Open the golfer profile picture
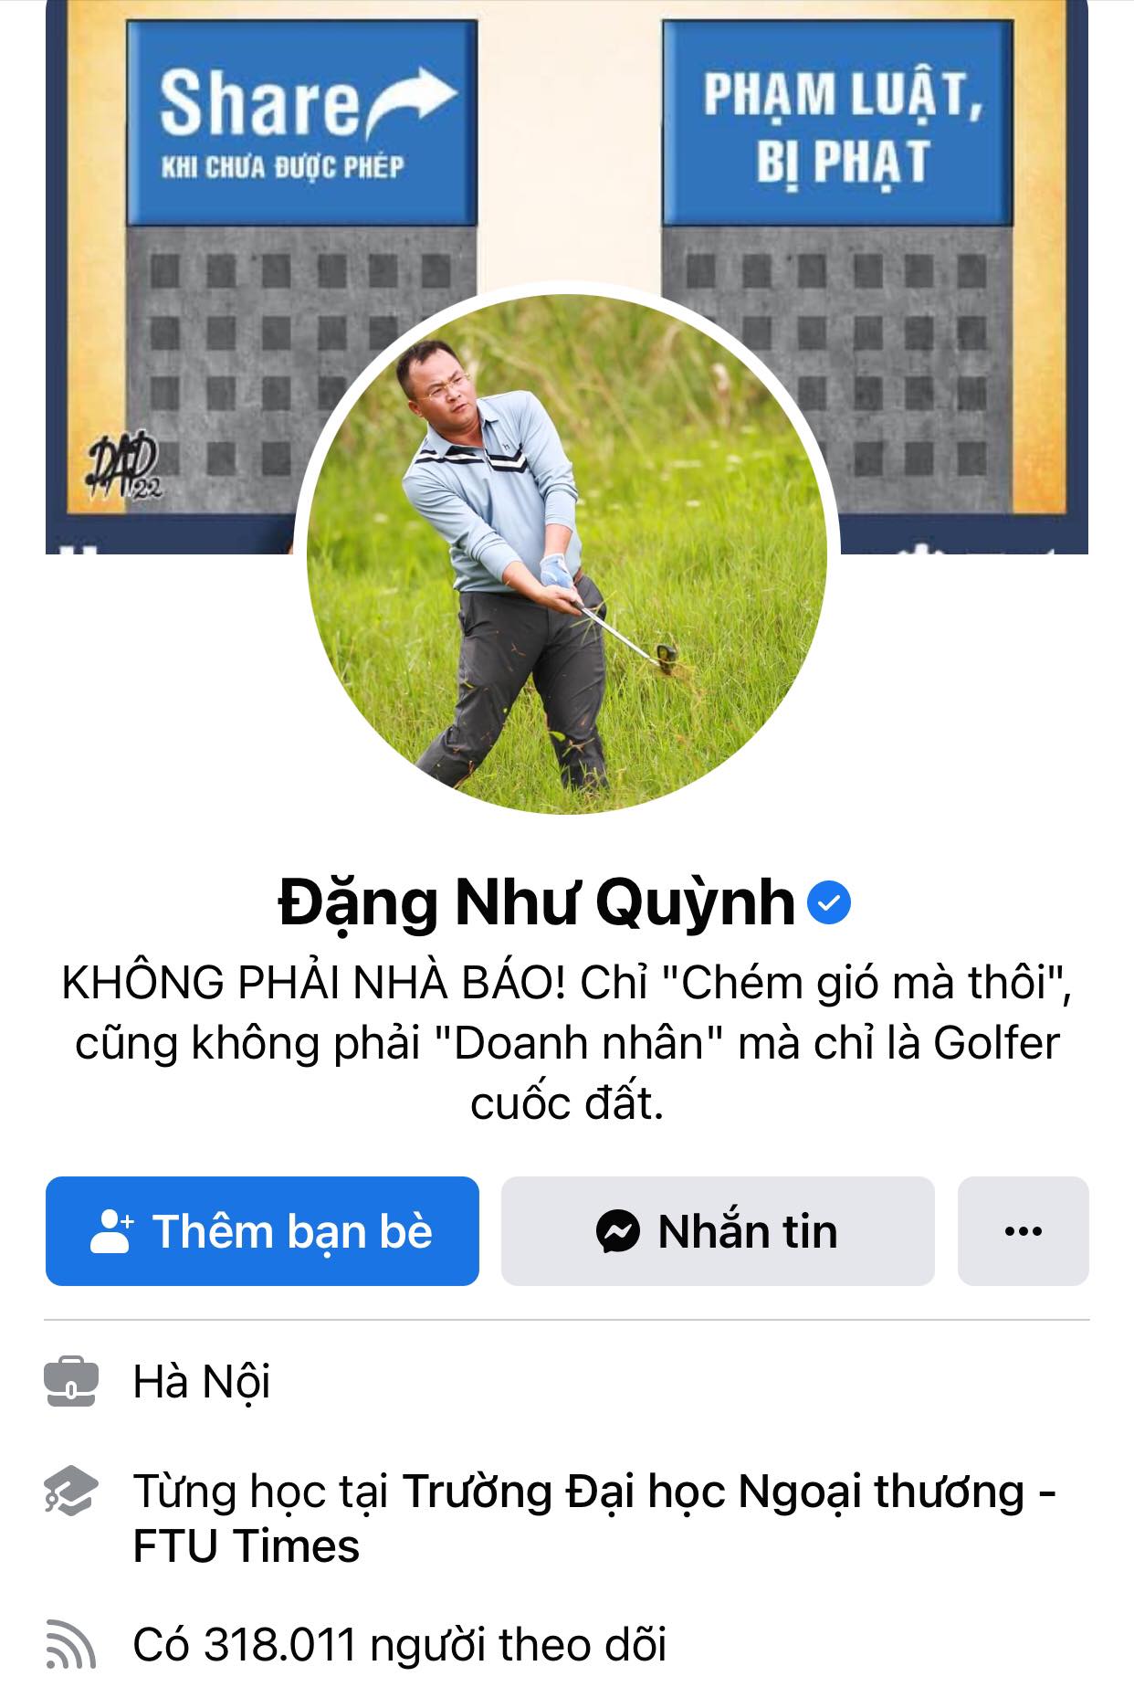 (x=567, y=554)
